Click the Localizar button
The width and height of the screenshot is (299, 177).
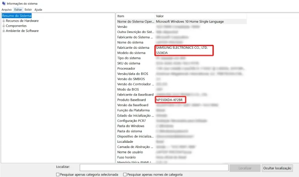(x=245, y=168)
